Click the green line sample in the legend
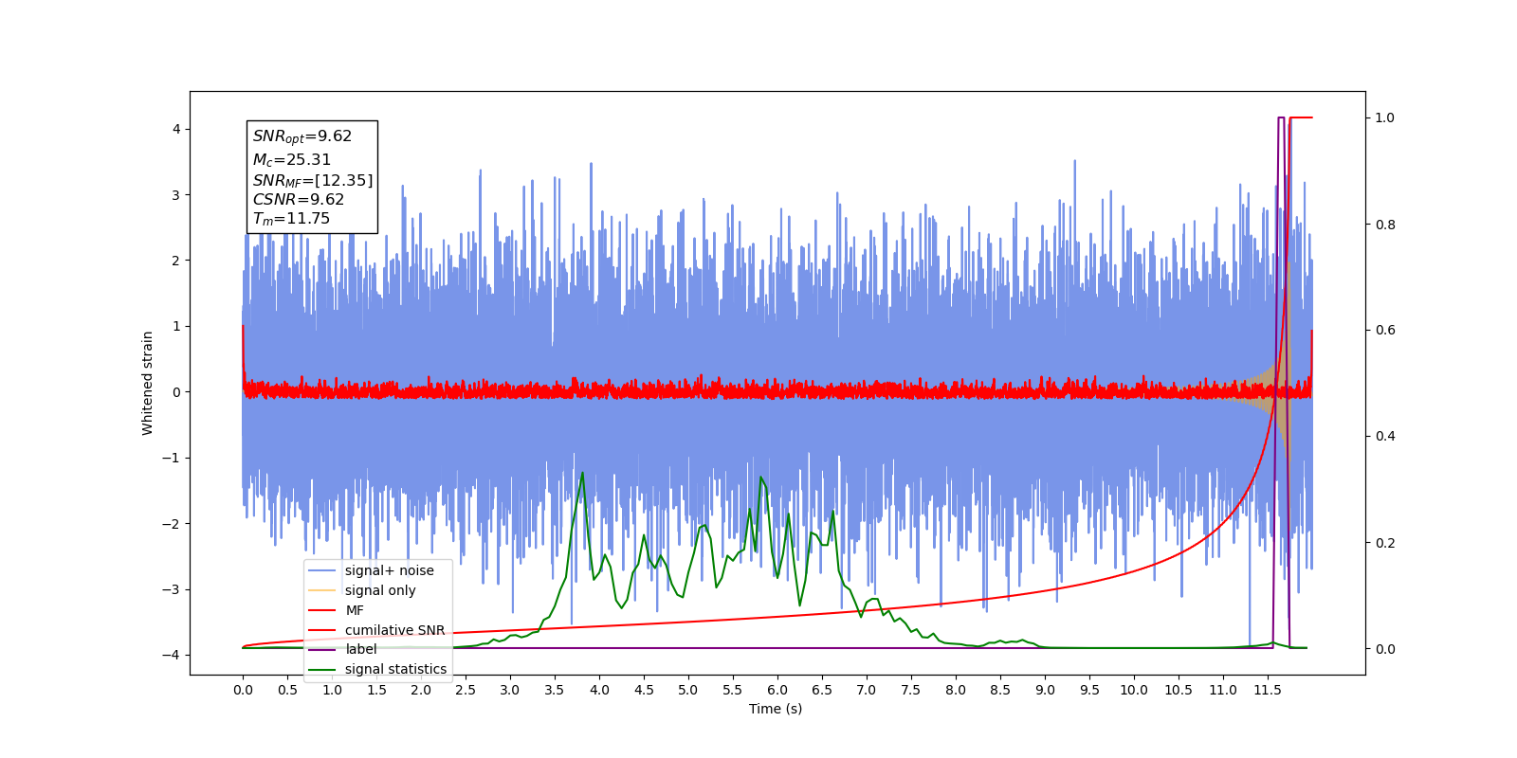Viewport: 1517px width, 758px height. [x=322, y=669]
